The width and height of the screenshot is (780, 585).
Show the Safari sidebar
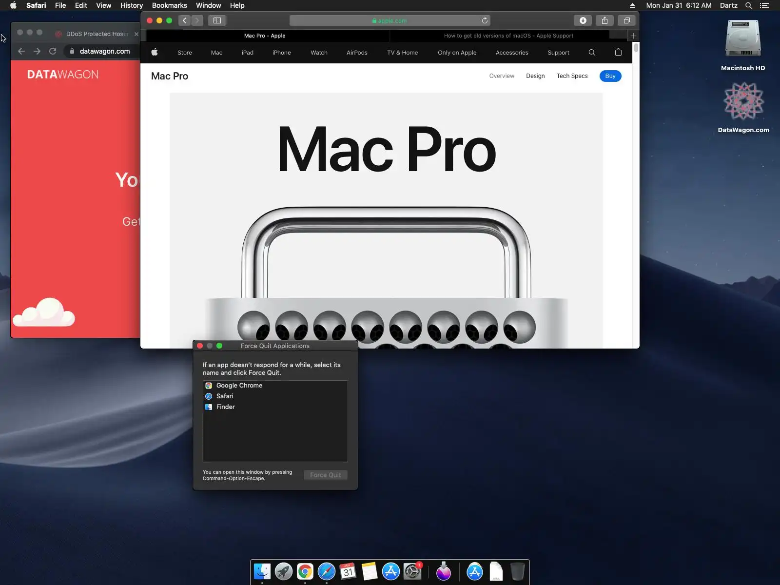217,20
